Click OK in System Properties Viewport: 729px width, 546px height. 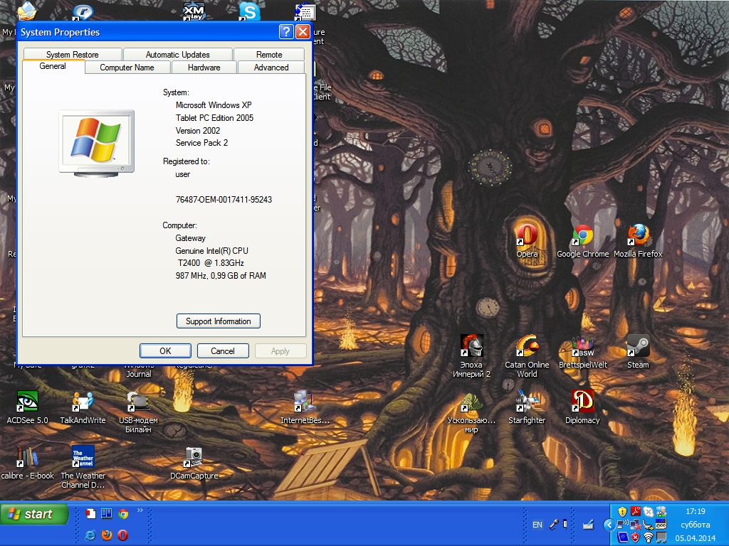pos(165,351)
